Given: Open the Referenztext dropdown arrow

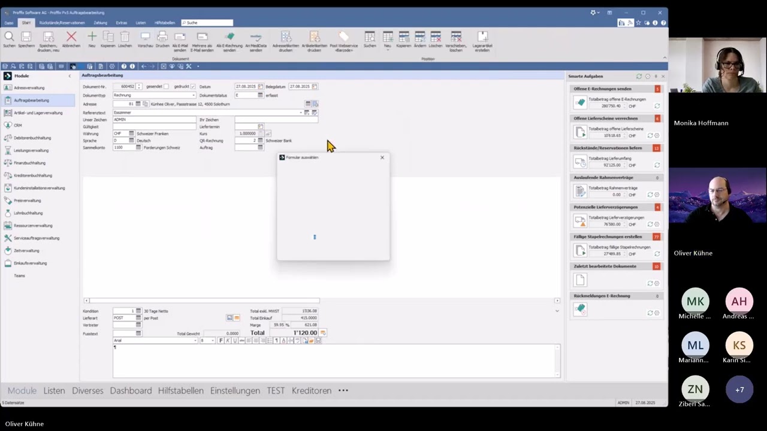Looking at the screenshot, I should tap(301, 113).
